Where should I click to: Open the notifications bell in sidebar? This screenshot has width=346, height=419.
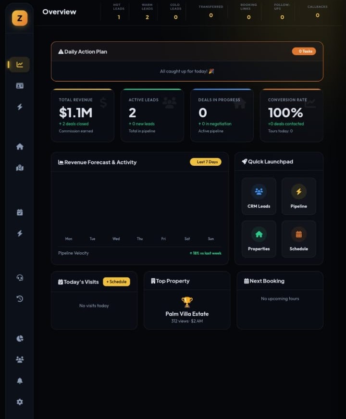[x=20, y=381]
